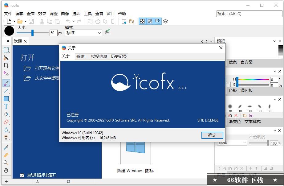Click the New file icon in toolbar
Image resolution: width=284 pixels, height=186 pixels.
(x=9, y=21)
